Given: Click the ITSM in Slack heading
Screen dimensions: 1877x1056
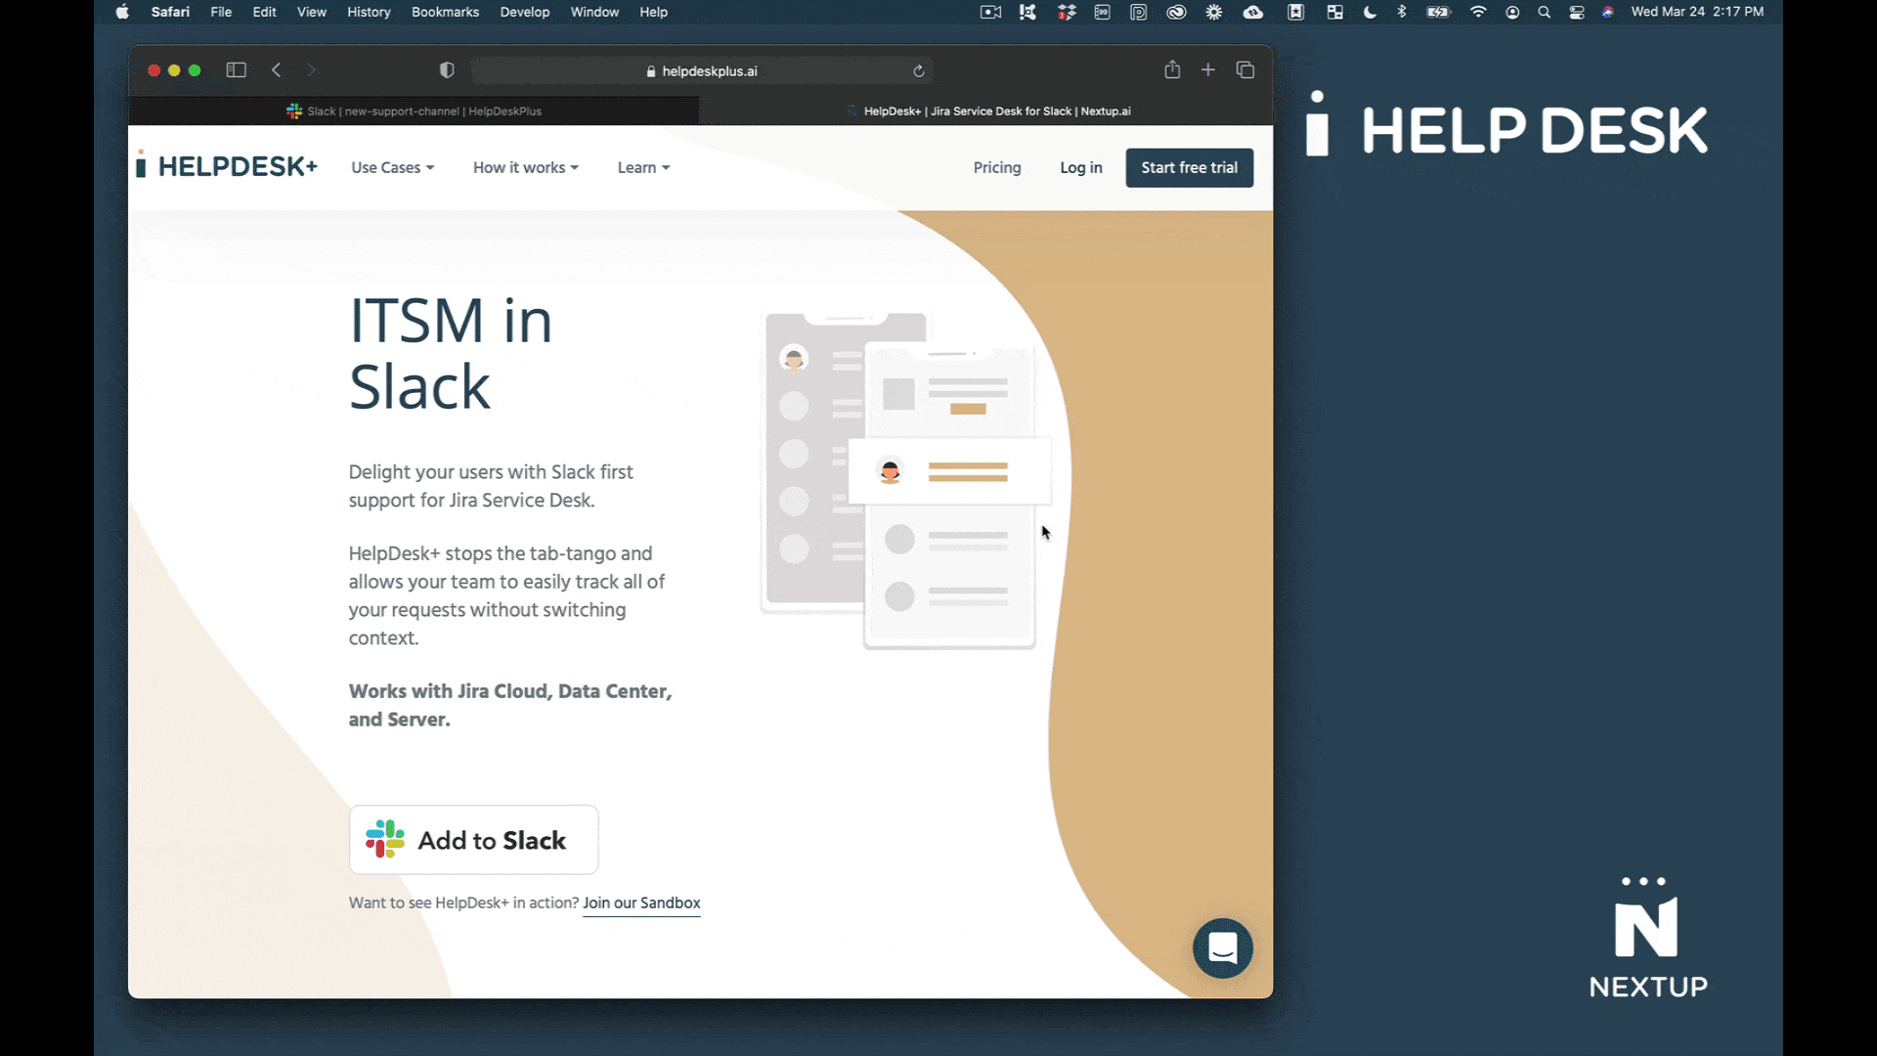Looking at the screenshot, I should click(452, 353).
